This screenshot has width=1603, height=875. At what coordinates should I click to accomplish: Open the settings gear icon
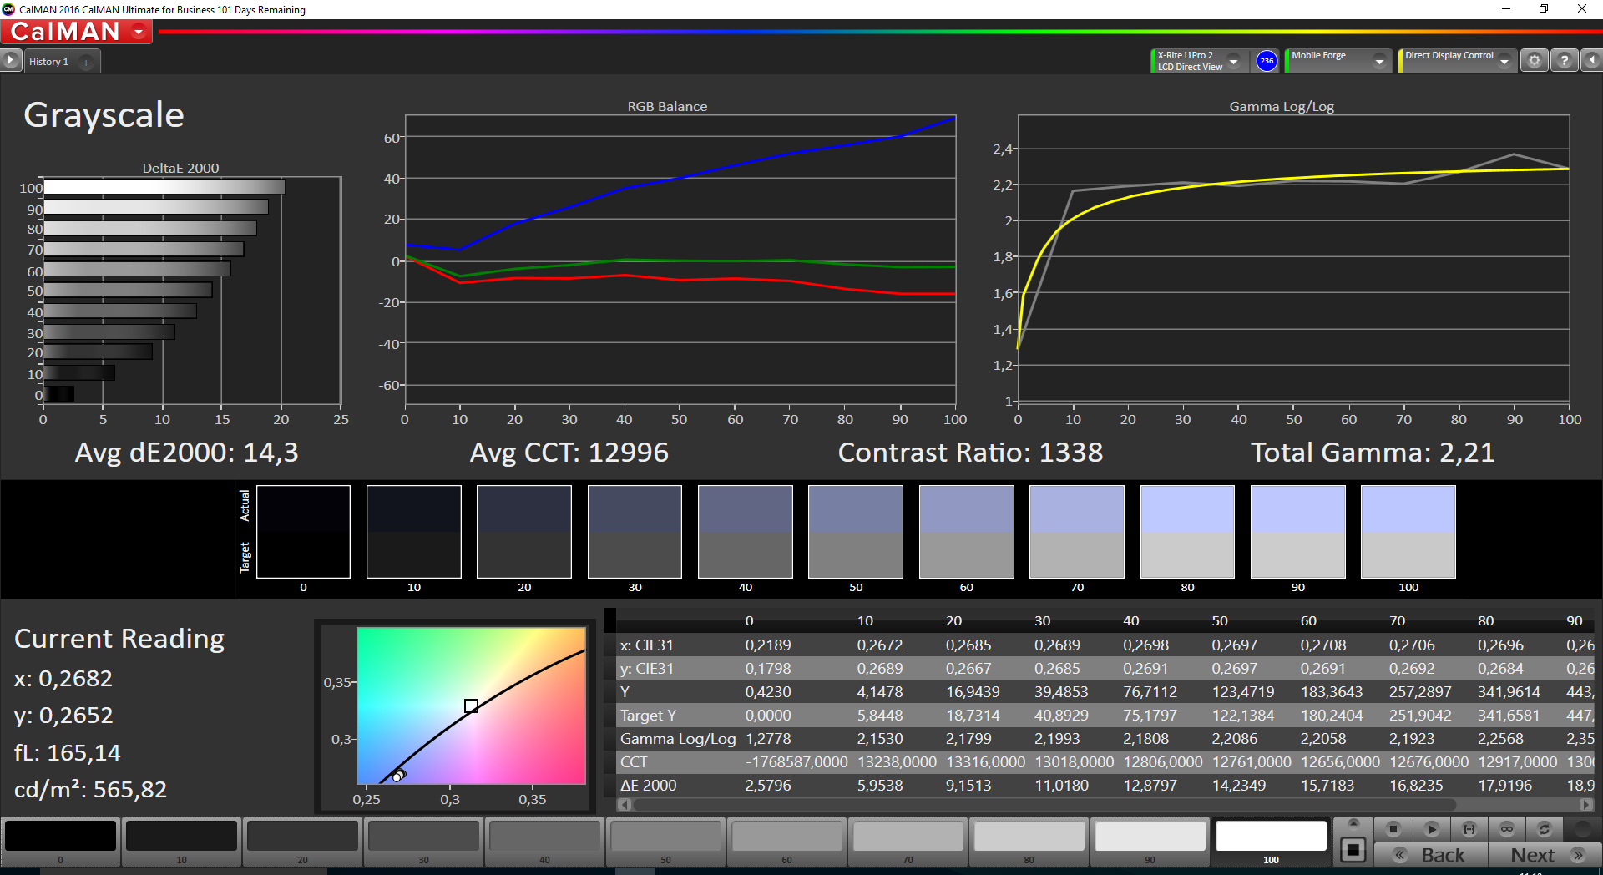pyautogui.click(x=1534, y=61)
